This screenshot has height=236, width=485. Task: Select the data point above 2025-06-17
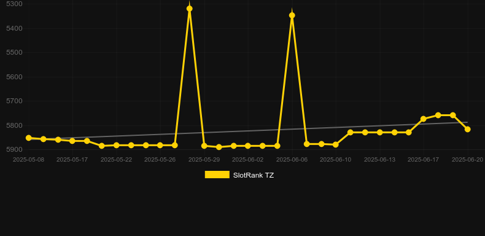pyautogui.click(x=424, y=119)
